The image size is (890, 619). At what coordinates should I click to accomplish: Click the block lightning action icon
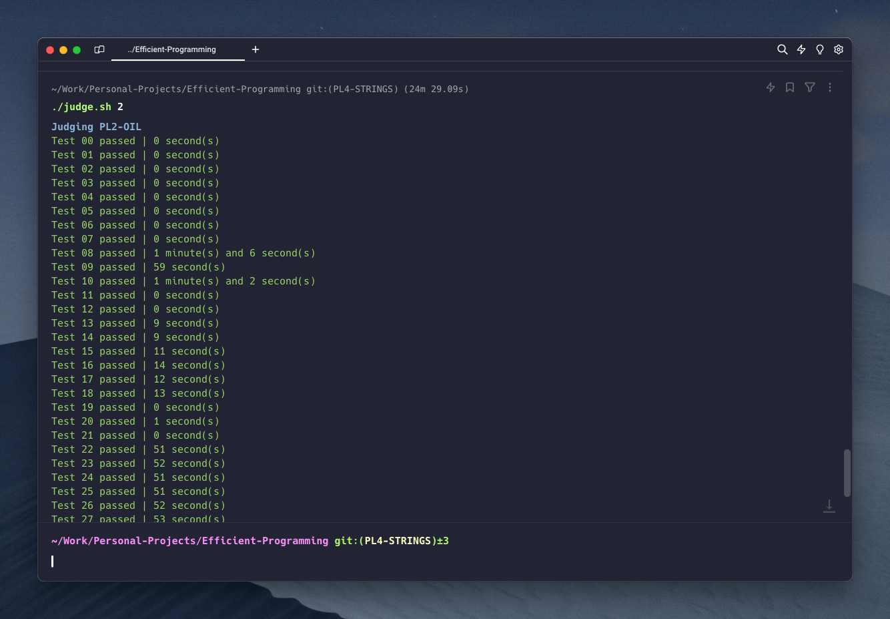point(771,87)
